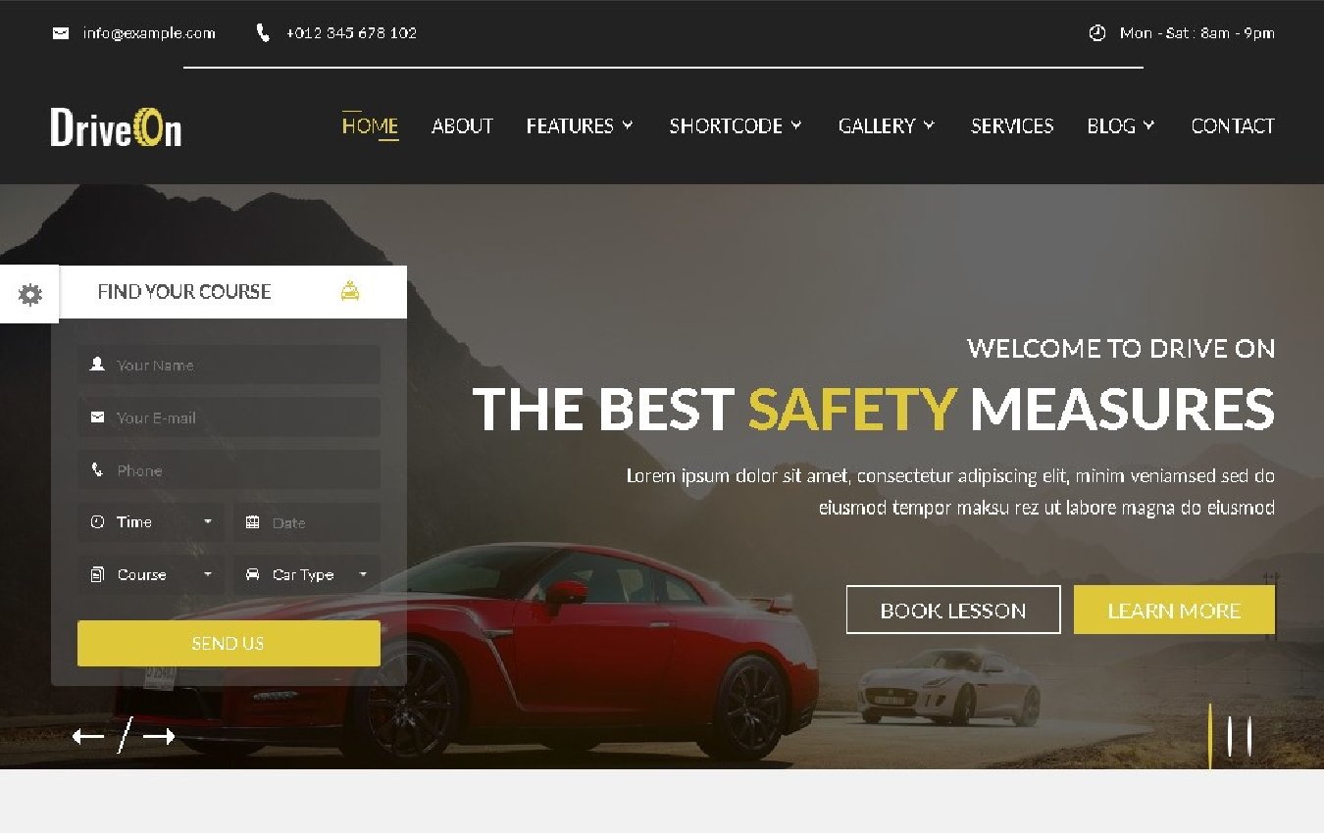Click the Book Lesson button
This screenshot has height=833, width=1324.
953,611
